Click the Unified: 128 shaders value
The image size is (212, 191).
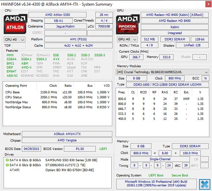pos(192,45)
